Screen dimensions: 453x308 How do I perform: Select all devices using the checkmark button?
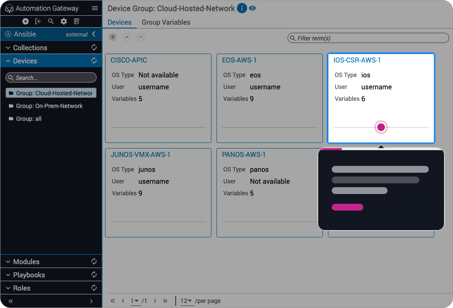tap(126, 37)
